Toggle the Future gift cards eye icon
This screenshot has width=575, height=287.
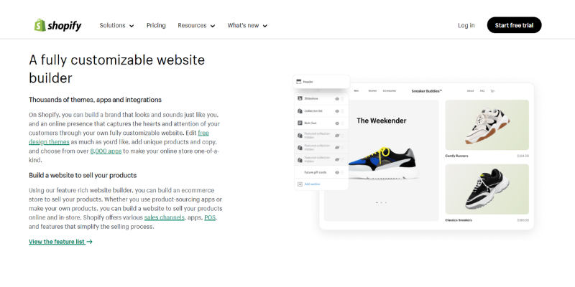(336, 172)
